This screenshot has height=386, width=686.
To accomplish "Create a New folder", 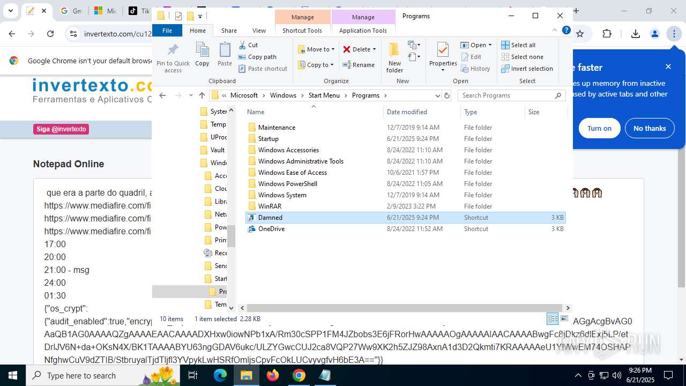I will tap(394, 57).
